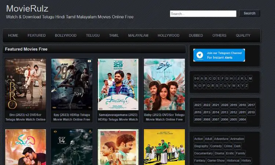Select the year 2010 filter

[251, 112]
